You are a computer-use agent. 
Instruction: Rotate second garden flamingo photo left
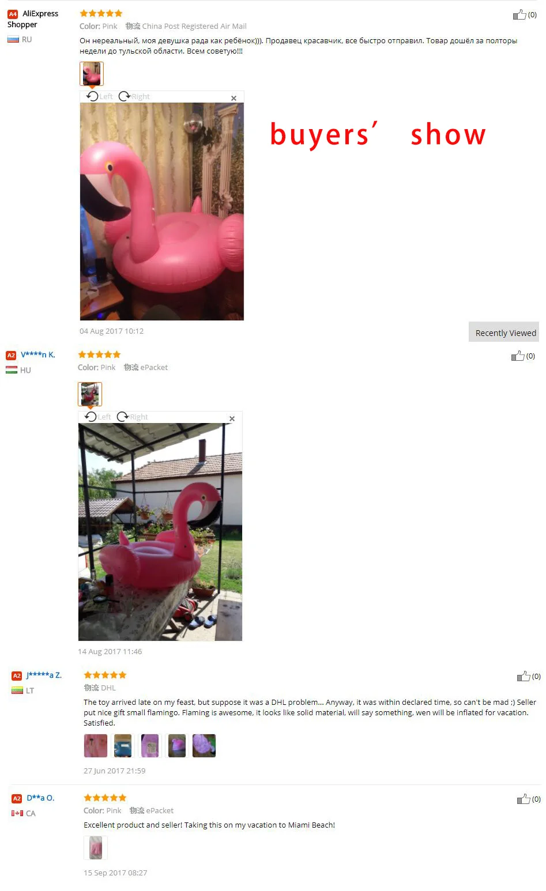97,417
